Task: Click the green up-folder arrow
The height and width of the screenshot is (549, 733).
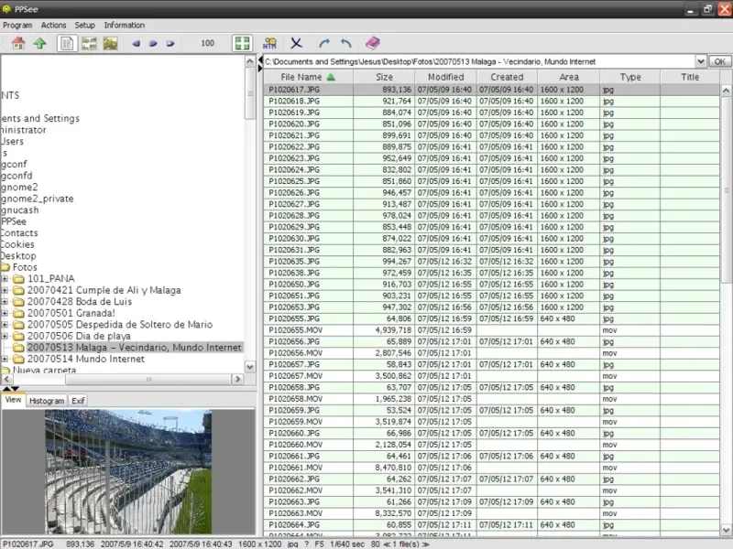Action: [39, 43]
